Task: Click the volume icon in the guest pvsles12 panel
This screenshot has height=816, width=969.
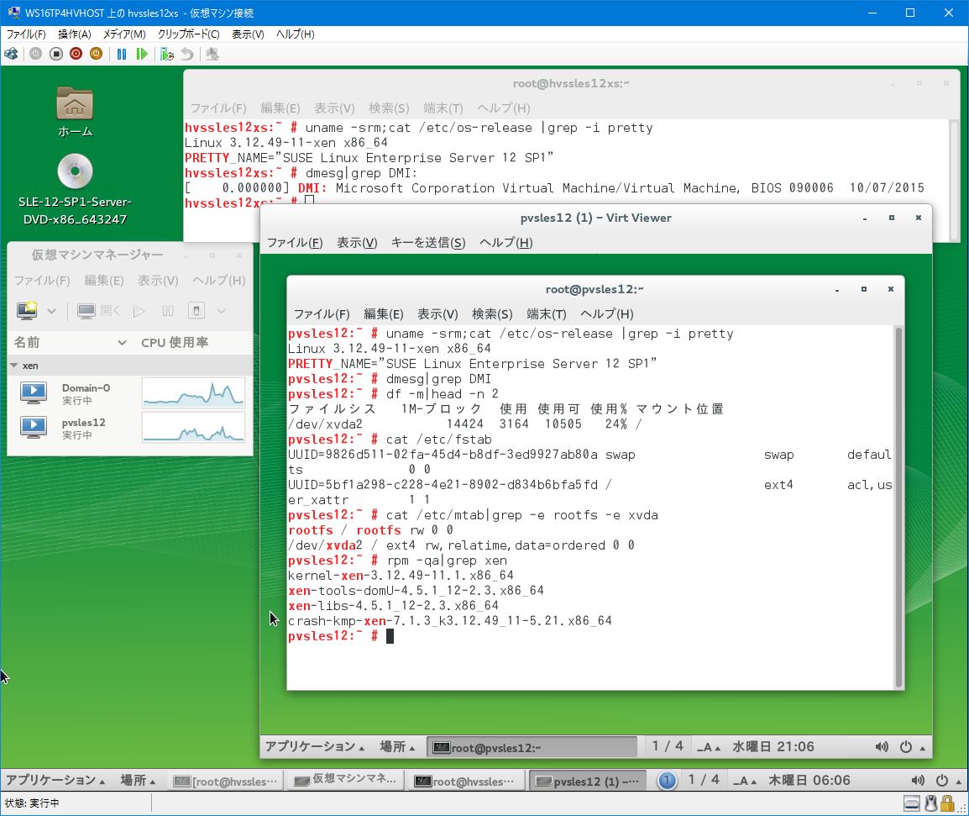Action: tap(882, 747)
